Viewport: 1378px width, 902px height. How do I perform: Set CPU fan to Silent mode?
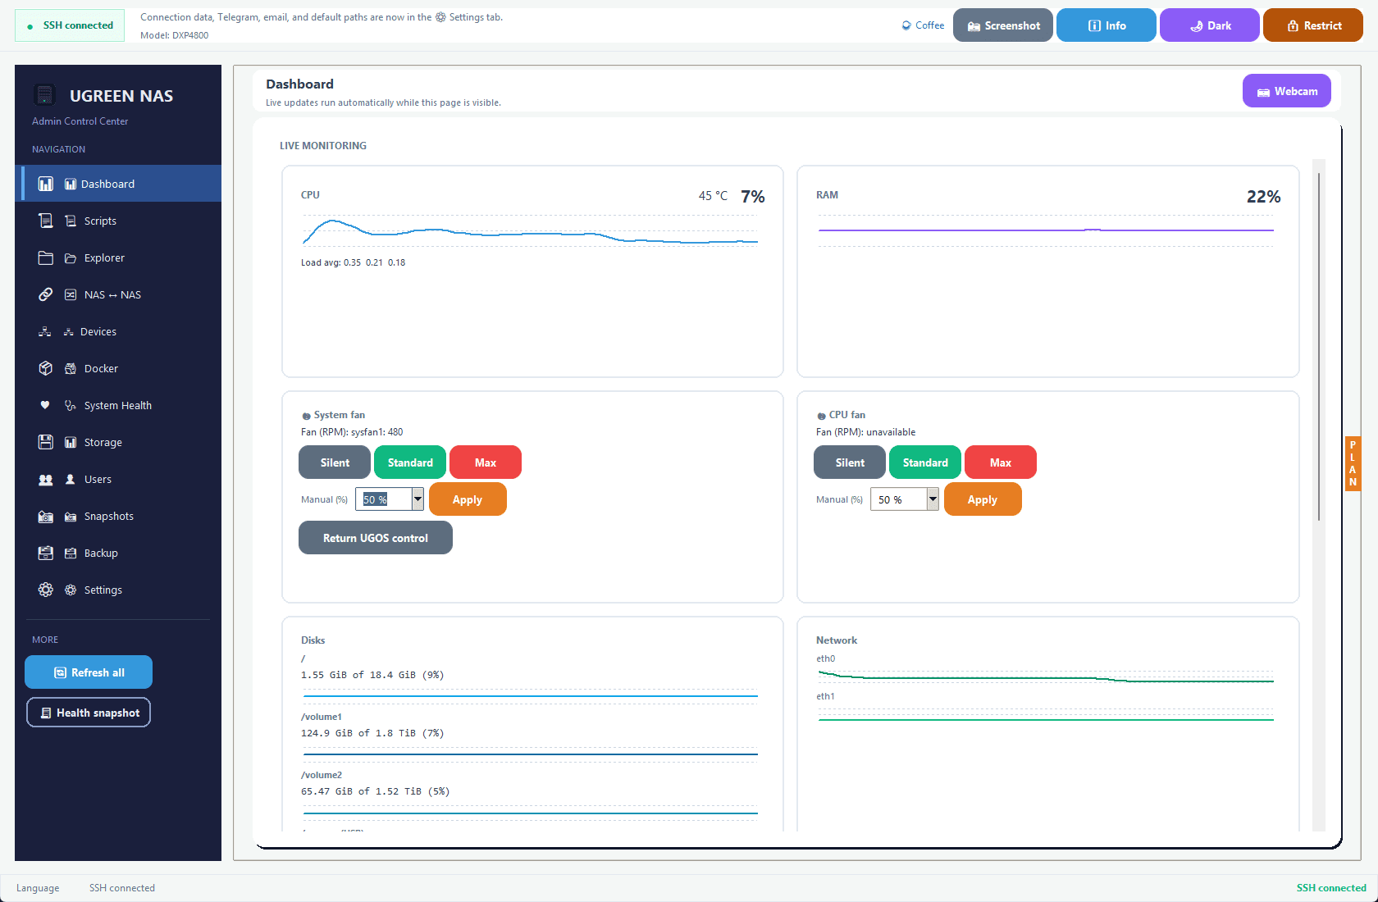click(x=850, y=462)
